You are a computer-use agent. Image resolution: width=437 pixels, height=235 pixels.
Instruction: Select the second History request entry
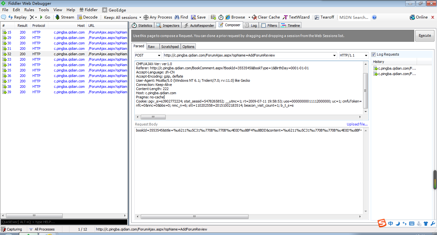pos(395,74)
